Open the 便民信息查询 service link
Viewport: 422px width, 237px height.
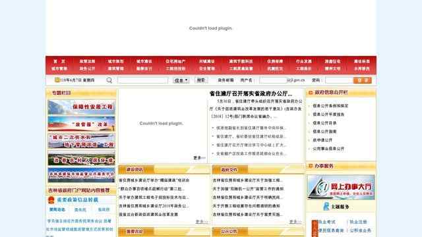coord(331,230)
